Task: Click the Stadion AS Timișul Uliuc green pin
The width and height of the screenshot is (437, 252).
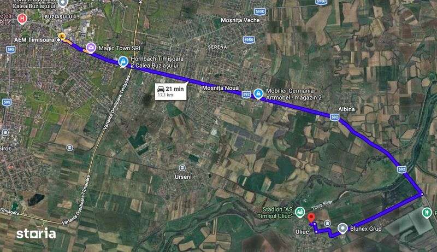Action: click(299, 213)
